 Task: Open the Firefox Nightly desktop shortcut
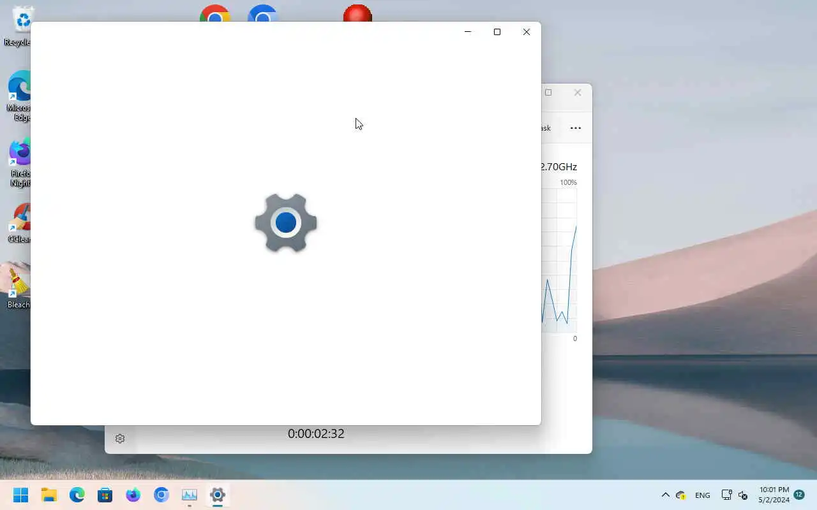(20, 163)
